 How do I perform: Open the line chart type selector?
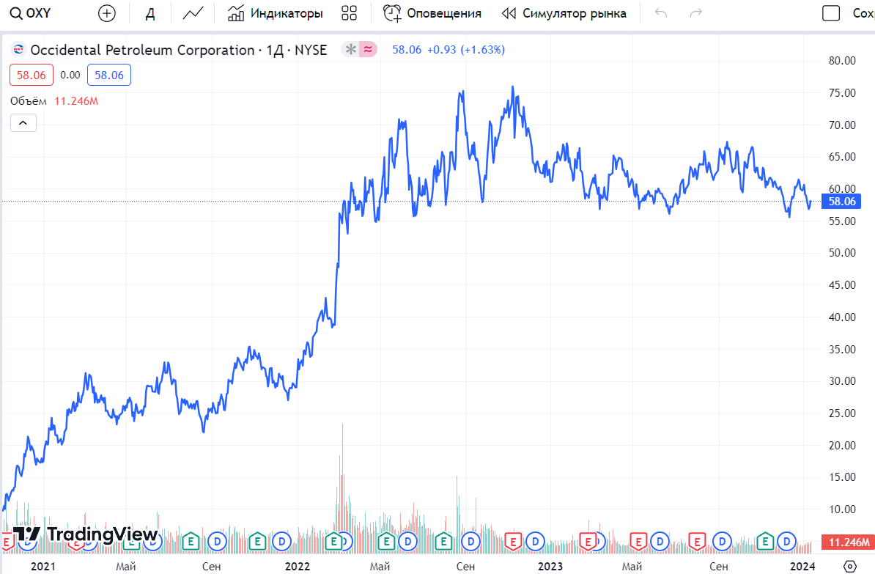click(193, 13)
